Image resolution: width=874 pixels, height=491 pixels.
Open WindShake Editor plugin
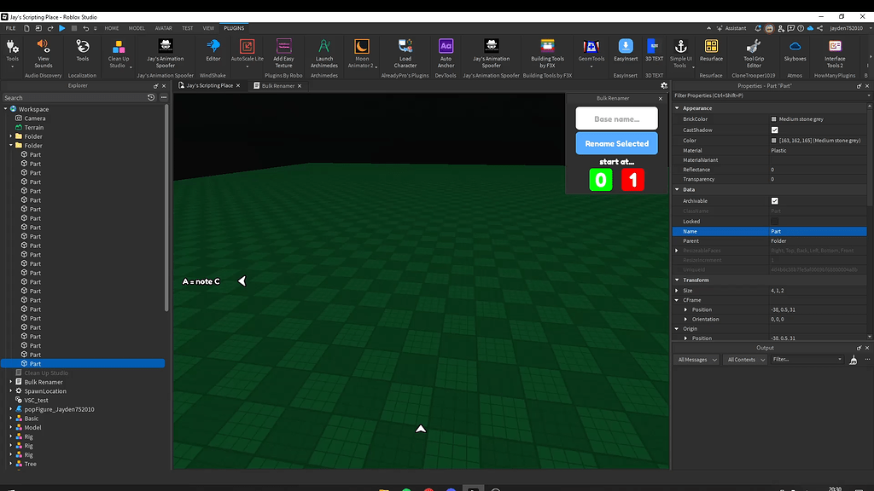213,50
